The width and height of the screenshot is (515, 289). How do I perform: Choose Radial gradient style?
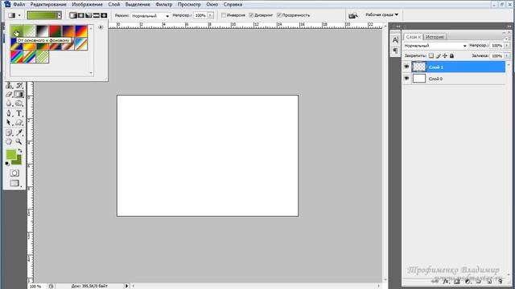tap(80, 15)
